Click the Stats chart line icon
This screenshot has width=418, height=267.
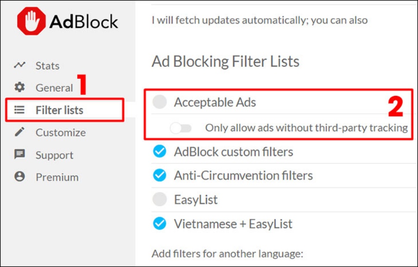click(x=20, y=65)
